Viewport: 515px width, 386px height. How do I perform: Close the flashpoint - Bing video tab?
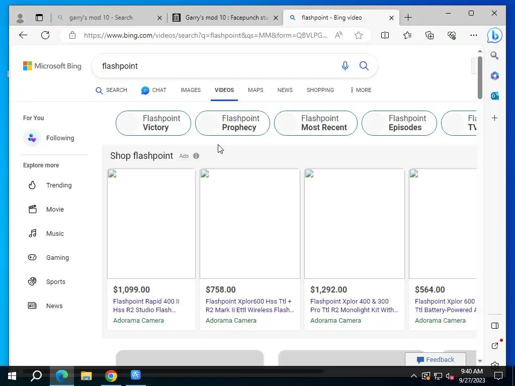[x=391, y=18]
